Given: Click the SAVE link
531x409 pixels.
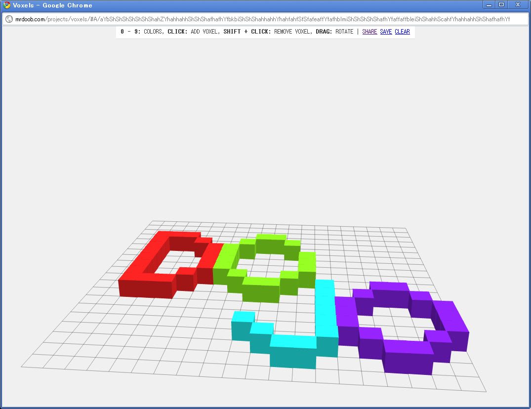Looking at the screenshot, I should 386,32.
